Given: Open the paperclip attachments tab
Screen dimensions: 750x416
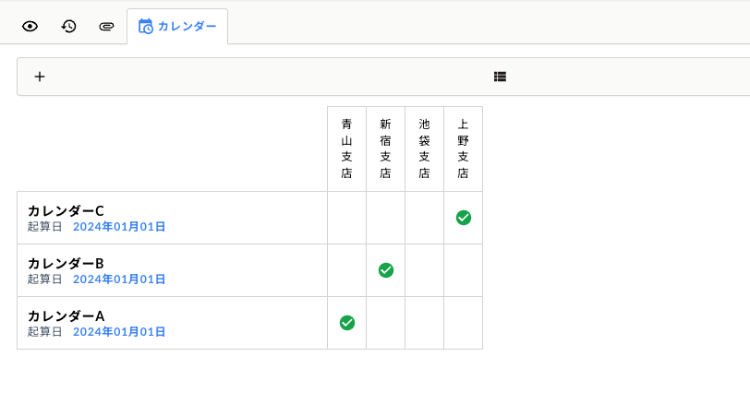Looking at the screenshot, I should point(106,26).
